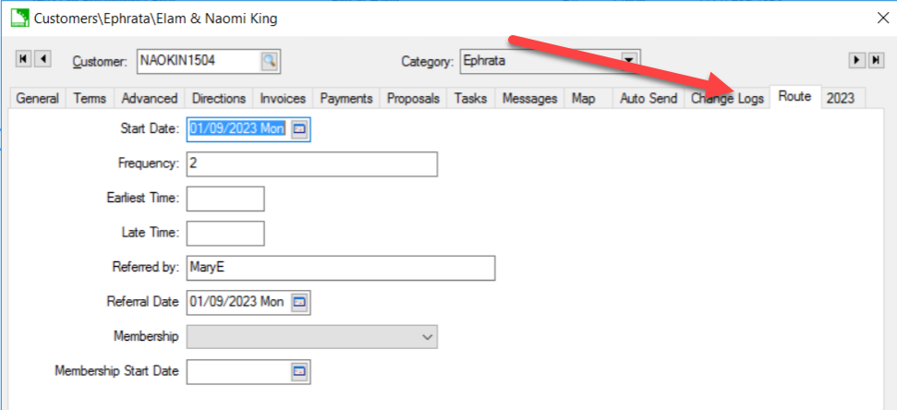This screenshot has height=410, width=897.
Task: Jump to the last customer record
Action: [876, 60]
